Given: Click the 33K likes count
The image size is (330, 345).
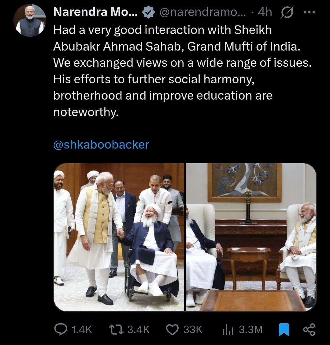Looking at the screenshot, I should point(193,330).
